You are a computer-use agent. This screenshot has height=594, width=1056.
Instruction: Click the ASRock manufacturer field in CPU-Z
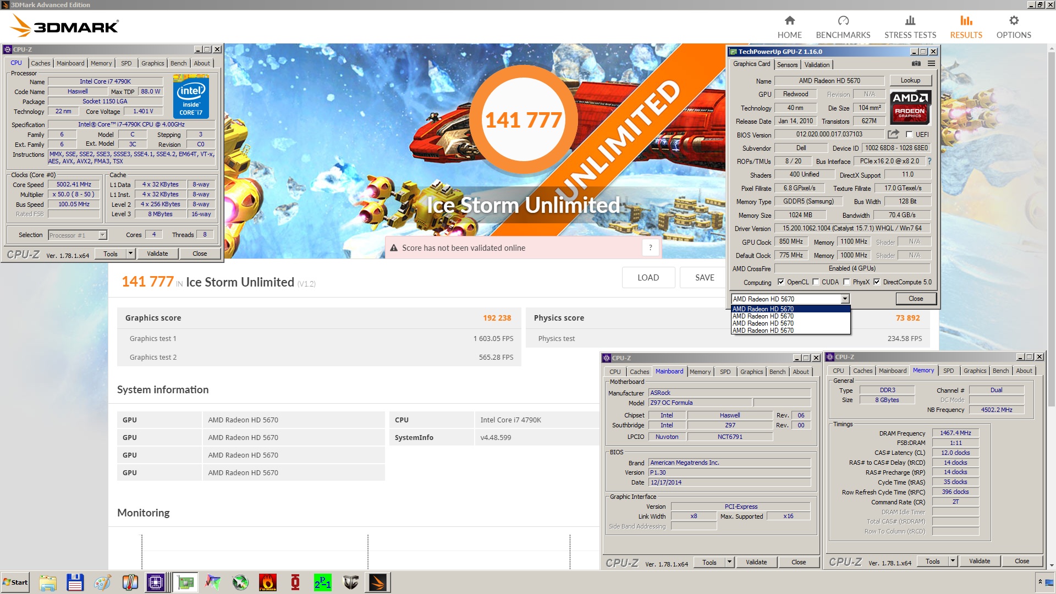tap(729, 393)
